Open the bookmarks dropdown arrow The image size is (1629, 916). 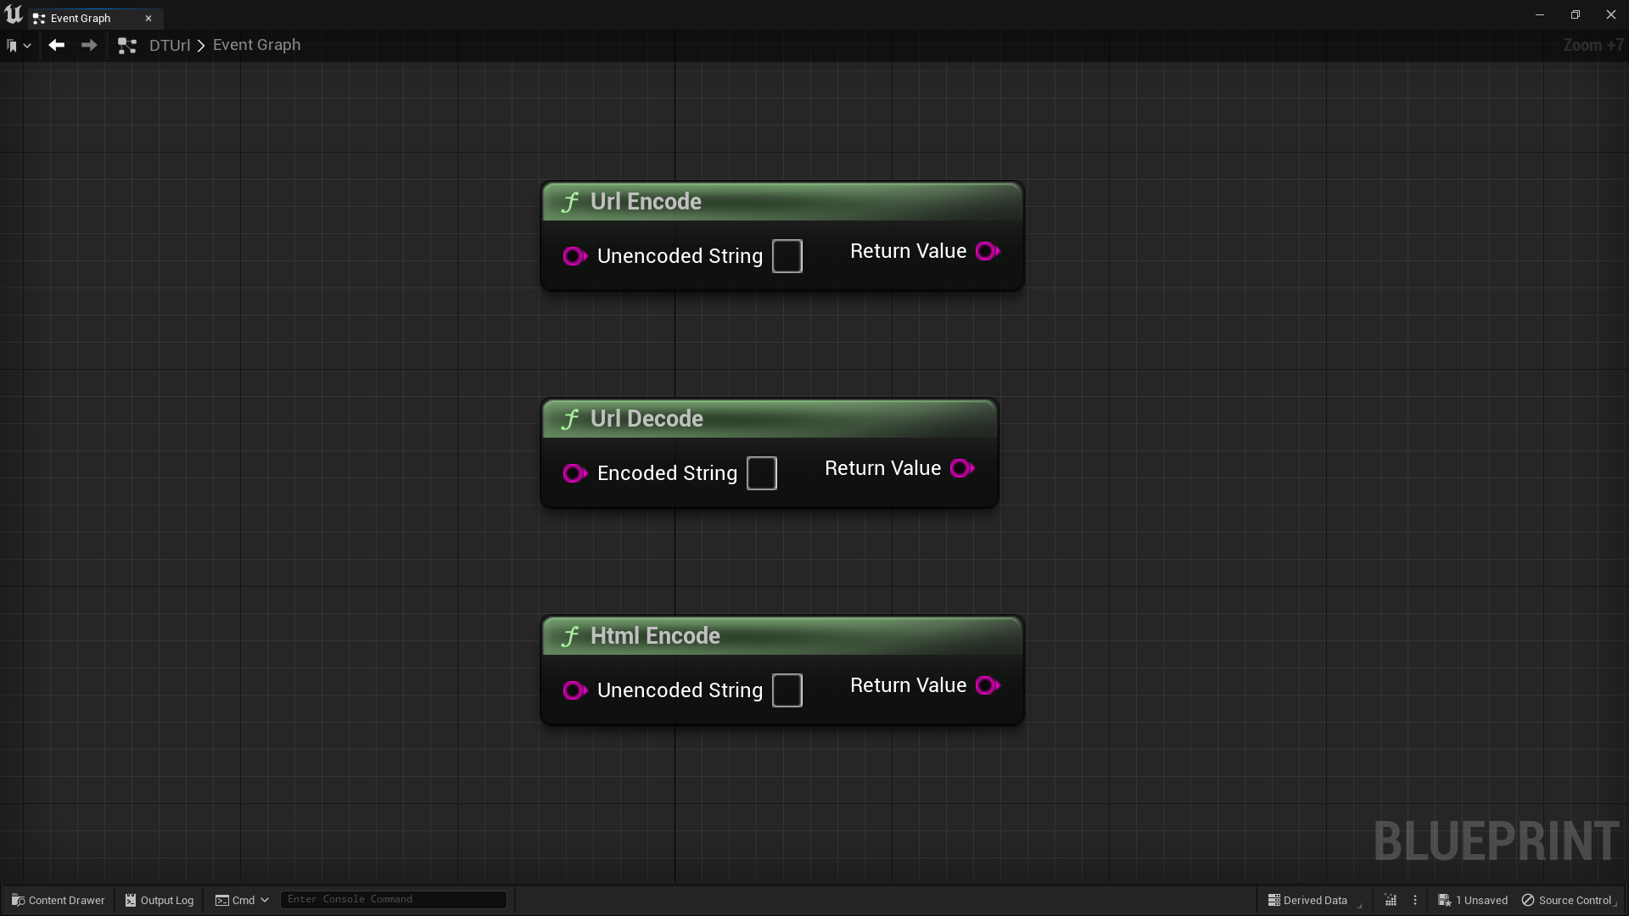[x=26, y=47]
